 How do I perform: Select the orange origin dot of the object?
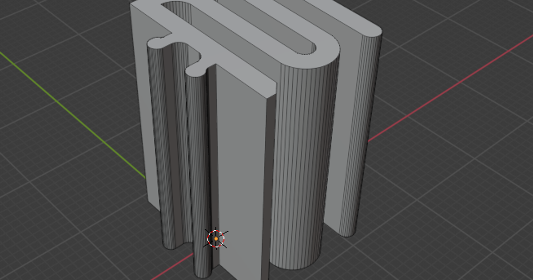pos(216,239)
